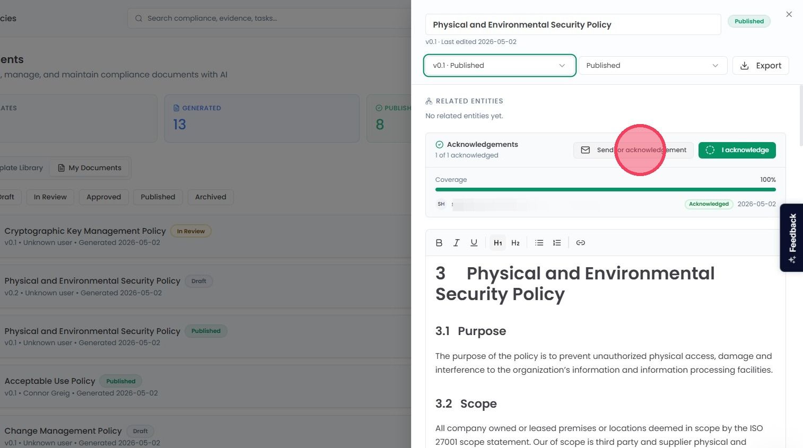Click the 100% coverage value
The width and height of the screenshot is (803, 448).
tap(767, 180)
